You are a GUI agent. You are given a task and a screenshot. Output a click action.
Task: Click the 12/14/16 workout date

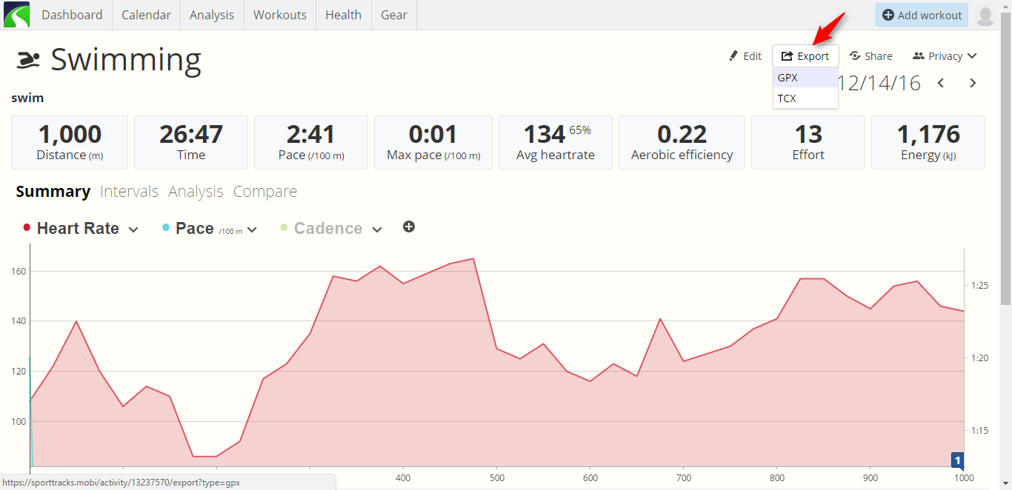879,83
